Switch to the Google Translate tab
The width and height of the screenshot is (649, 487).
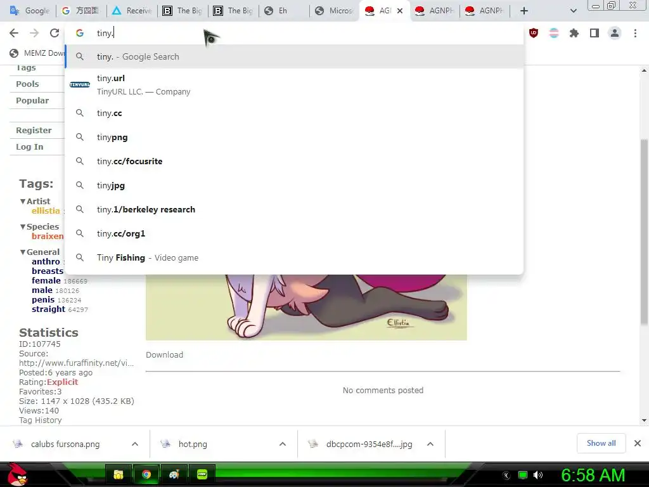pyautogui.click(x=29, y=11)
